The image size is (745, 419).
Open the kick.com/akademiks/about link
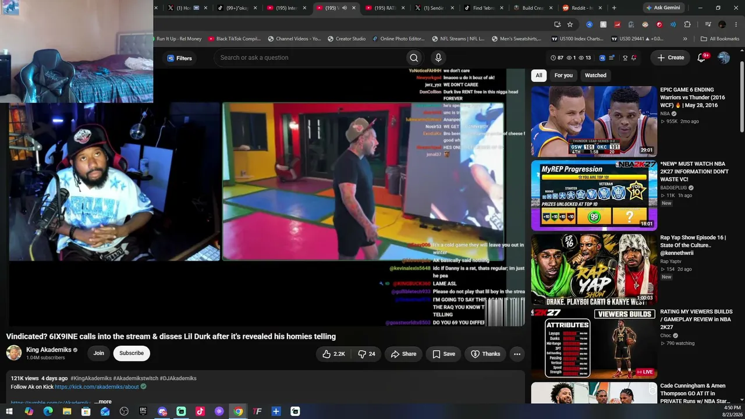[x=97, y=387]
